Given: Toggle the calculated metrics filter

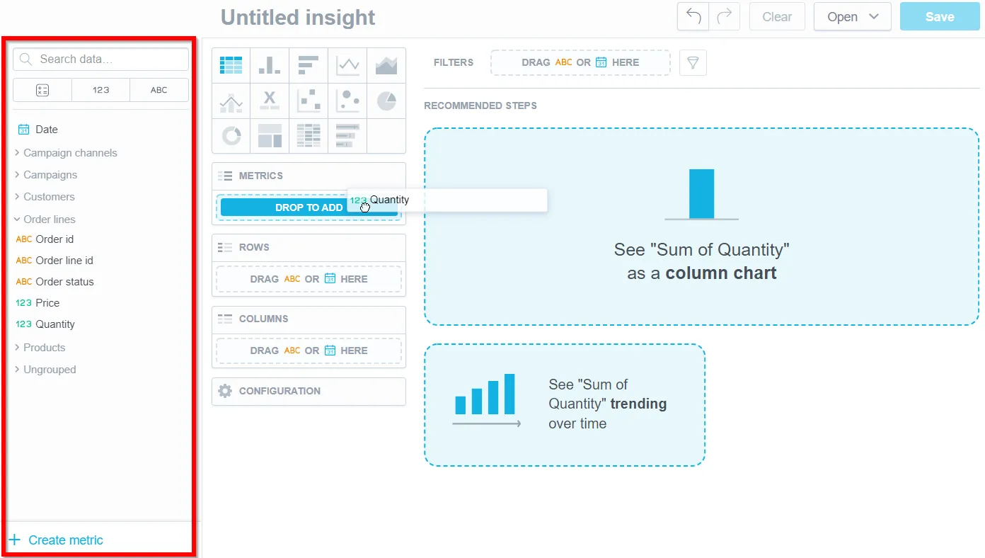Looking at the screenshot, I should tap(42, 90).
